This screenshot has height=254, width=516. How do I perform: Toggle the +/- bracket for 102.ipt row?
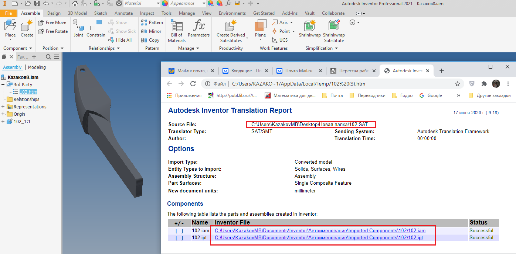179,238
